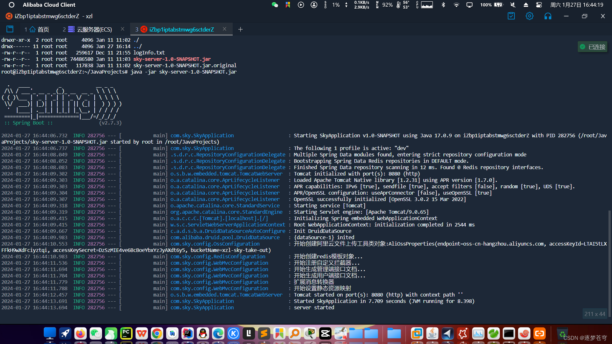The image size is (612, 344).
Task: Click the display mirroring tray icon
Action: (470, 5)
